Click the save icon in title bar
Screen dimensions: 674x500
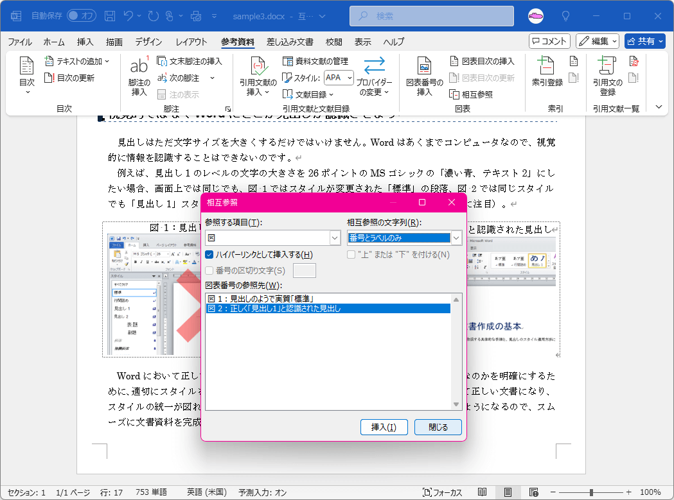pos(110,16)
